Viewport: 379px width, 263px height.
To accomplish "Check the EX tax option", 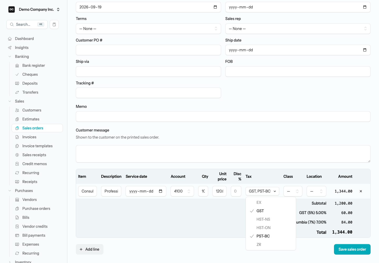I will [x=271, y=203].
